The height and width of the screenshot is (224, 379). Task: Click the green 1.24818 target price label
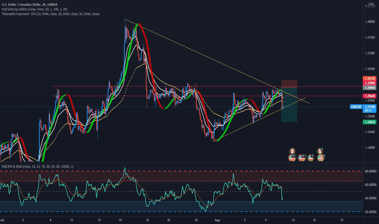[x=370, y=122]
